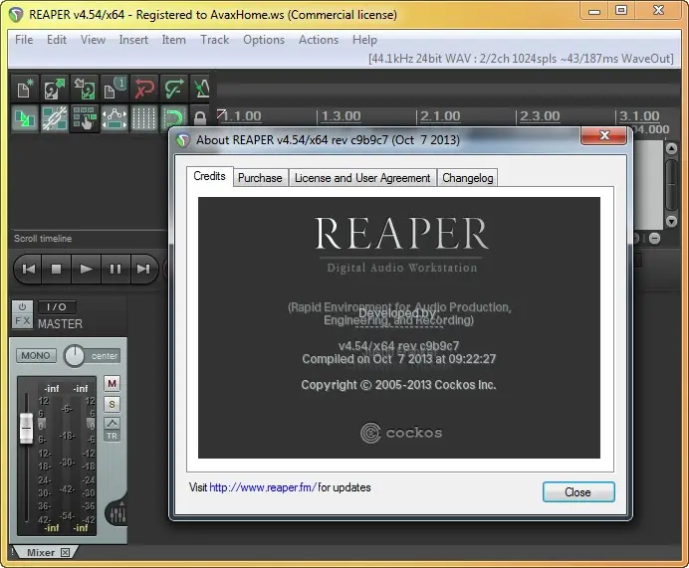Screen dimensions: 689x568
Task: Open project settings with the info icon
Action: point(115,89)
